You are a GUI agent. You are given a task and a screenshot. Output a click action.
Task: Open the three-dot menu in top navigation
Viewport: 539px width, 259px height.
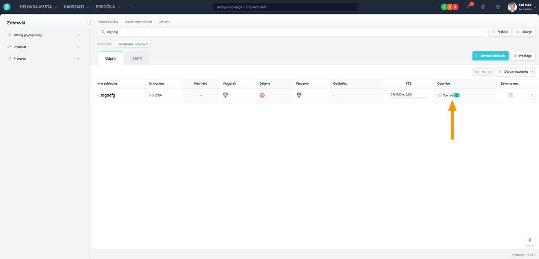coord(131,7)
